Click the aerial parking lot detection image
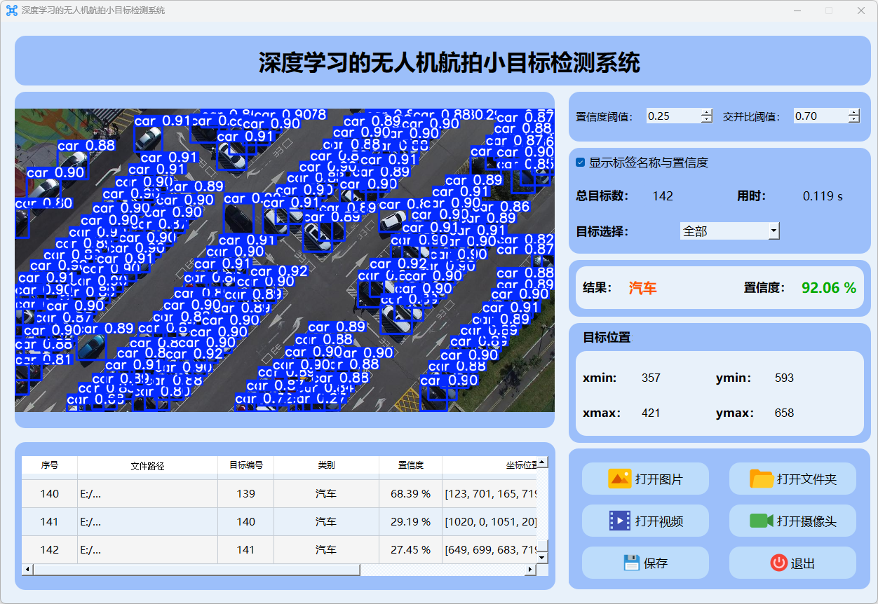Screen dimensions: 878x604 point(284,260)
